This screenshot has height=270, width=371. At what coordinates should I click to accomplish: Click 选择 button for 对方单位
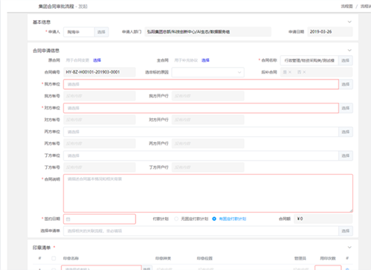pos(346,108)
